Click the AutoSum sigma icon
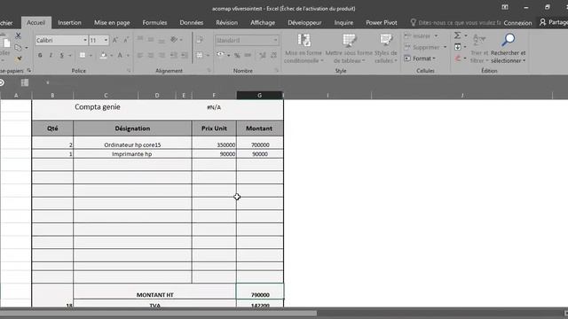 pos(458,35)
